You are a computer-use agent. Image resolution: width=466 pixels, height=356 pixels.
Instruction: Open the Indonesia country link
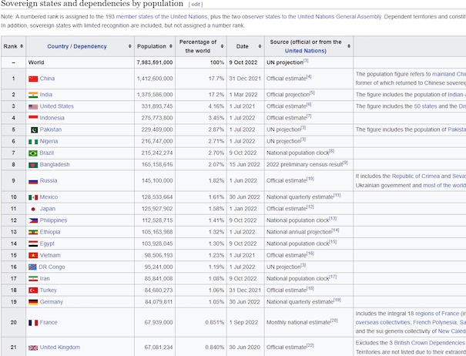[x=52, y=118]
